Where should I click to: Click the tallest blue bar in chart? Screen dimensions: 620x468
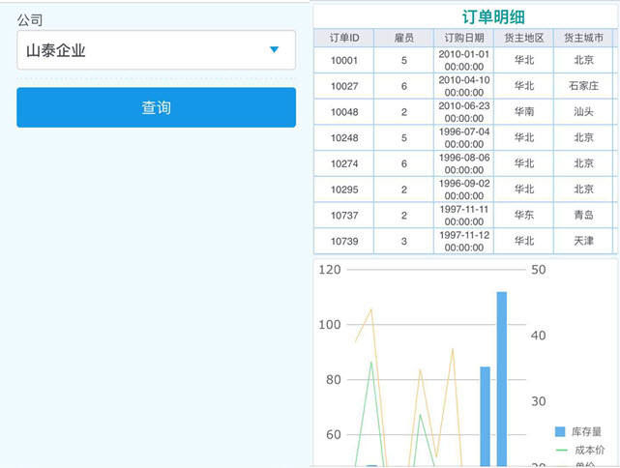tap(502, 379)
